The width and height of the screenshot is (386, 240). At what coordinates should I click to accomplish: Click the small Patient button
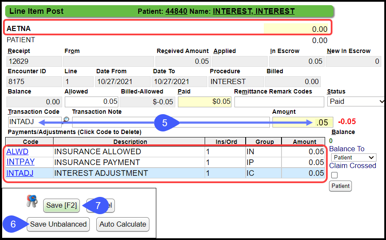tap(340, 186)
